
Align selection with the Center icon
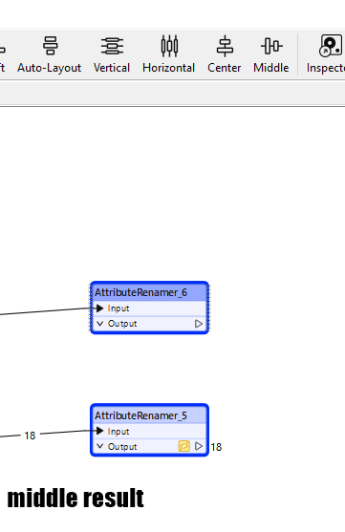click(225, 46)
